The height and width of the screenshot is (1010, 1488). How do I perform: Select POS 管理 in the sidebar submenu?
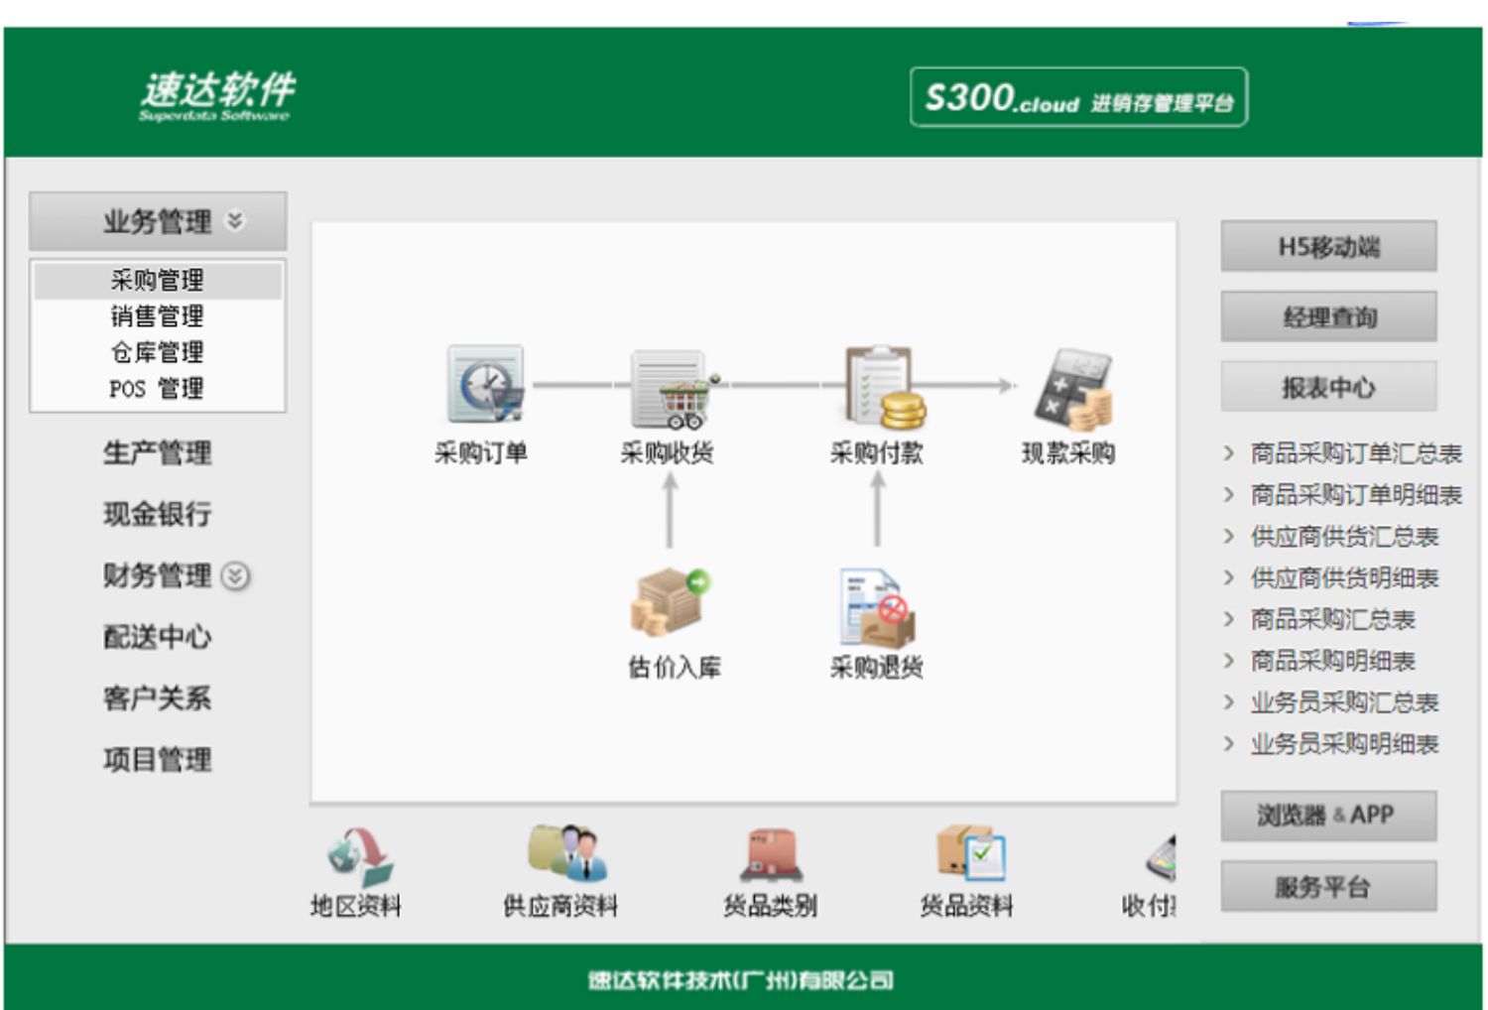click(x=158, y=388)
